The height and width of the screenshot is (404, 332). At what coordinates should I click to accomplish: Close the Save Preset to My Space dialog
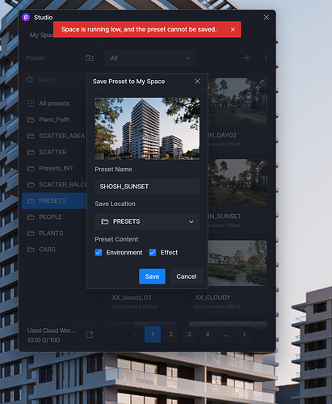197,82
